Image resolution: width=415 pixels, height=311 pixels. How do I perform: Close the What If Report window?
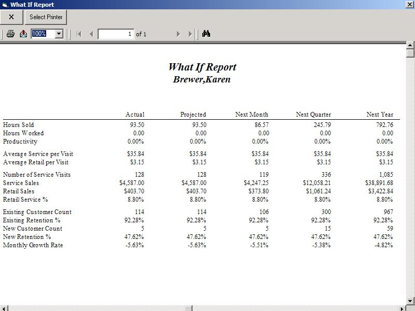point(410,5)
